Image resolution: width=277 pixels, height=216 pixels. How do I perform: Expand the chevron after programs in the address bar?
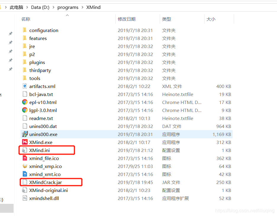pos(82,7)
